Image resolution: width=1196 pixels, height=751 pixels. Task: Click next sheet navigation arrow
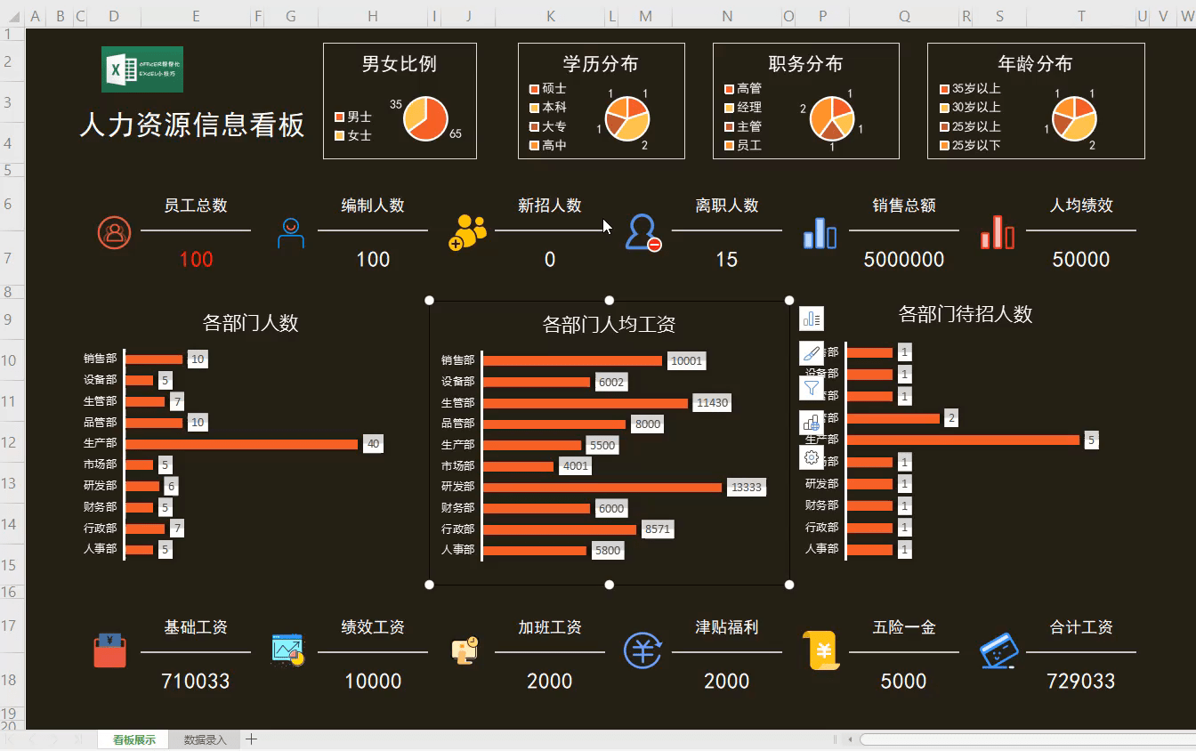55,739
